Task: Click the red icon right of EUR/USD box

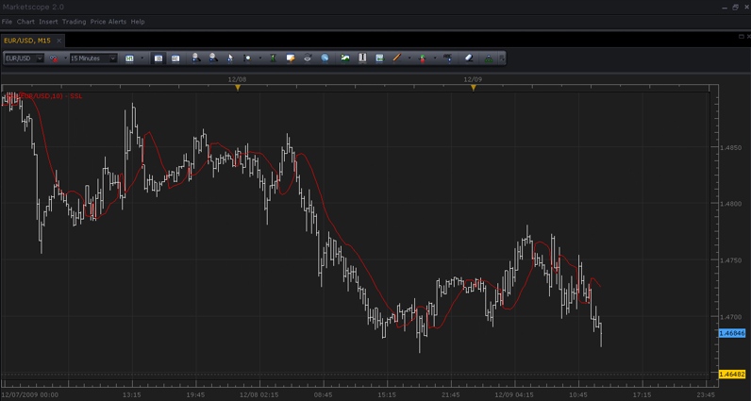Action: coord(54,58)
